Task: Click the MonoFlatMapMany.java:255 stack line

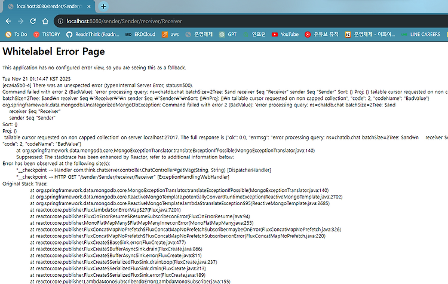Action: (x=142, y=223)
